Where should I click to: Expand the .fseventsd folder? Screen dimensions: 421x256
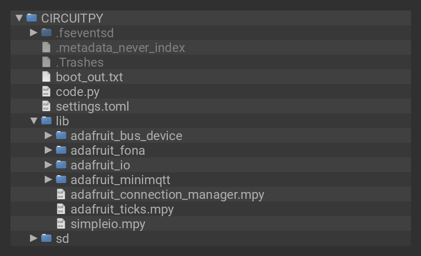(34, 33)
